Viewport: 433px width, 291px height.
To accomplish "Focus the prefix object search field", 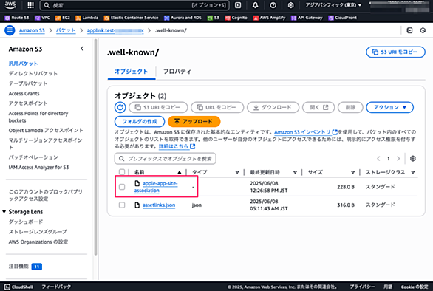I will click(165, 159).
